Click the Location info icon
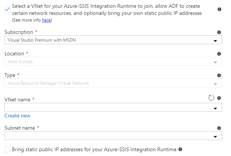Image resolution: width=231 pixels, height=156 pixels. (219, 54)
